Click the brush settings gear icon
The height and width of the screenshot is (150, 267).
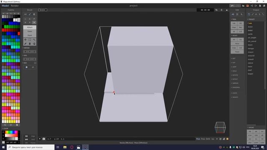click(34, 14)
